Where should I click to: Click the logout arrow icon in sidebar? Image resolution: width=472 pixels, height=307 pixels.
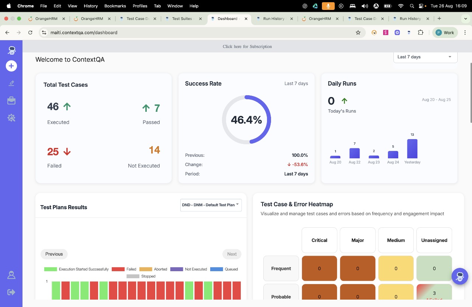[x=11, y=292]
